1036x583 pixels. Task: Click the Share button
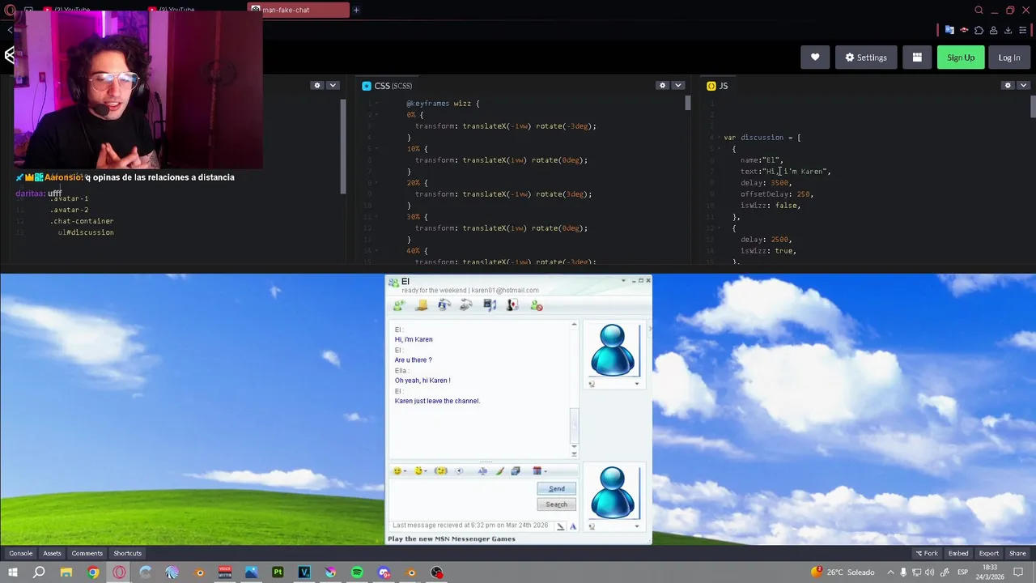1017,553
